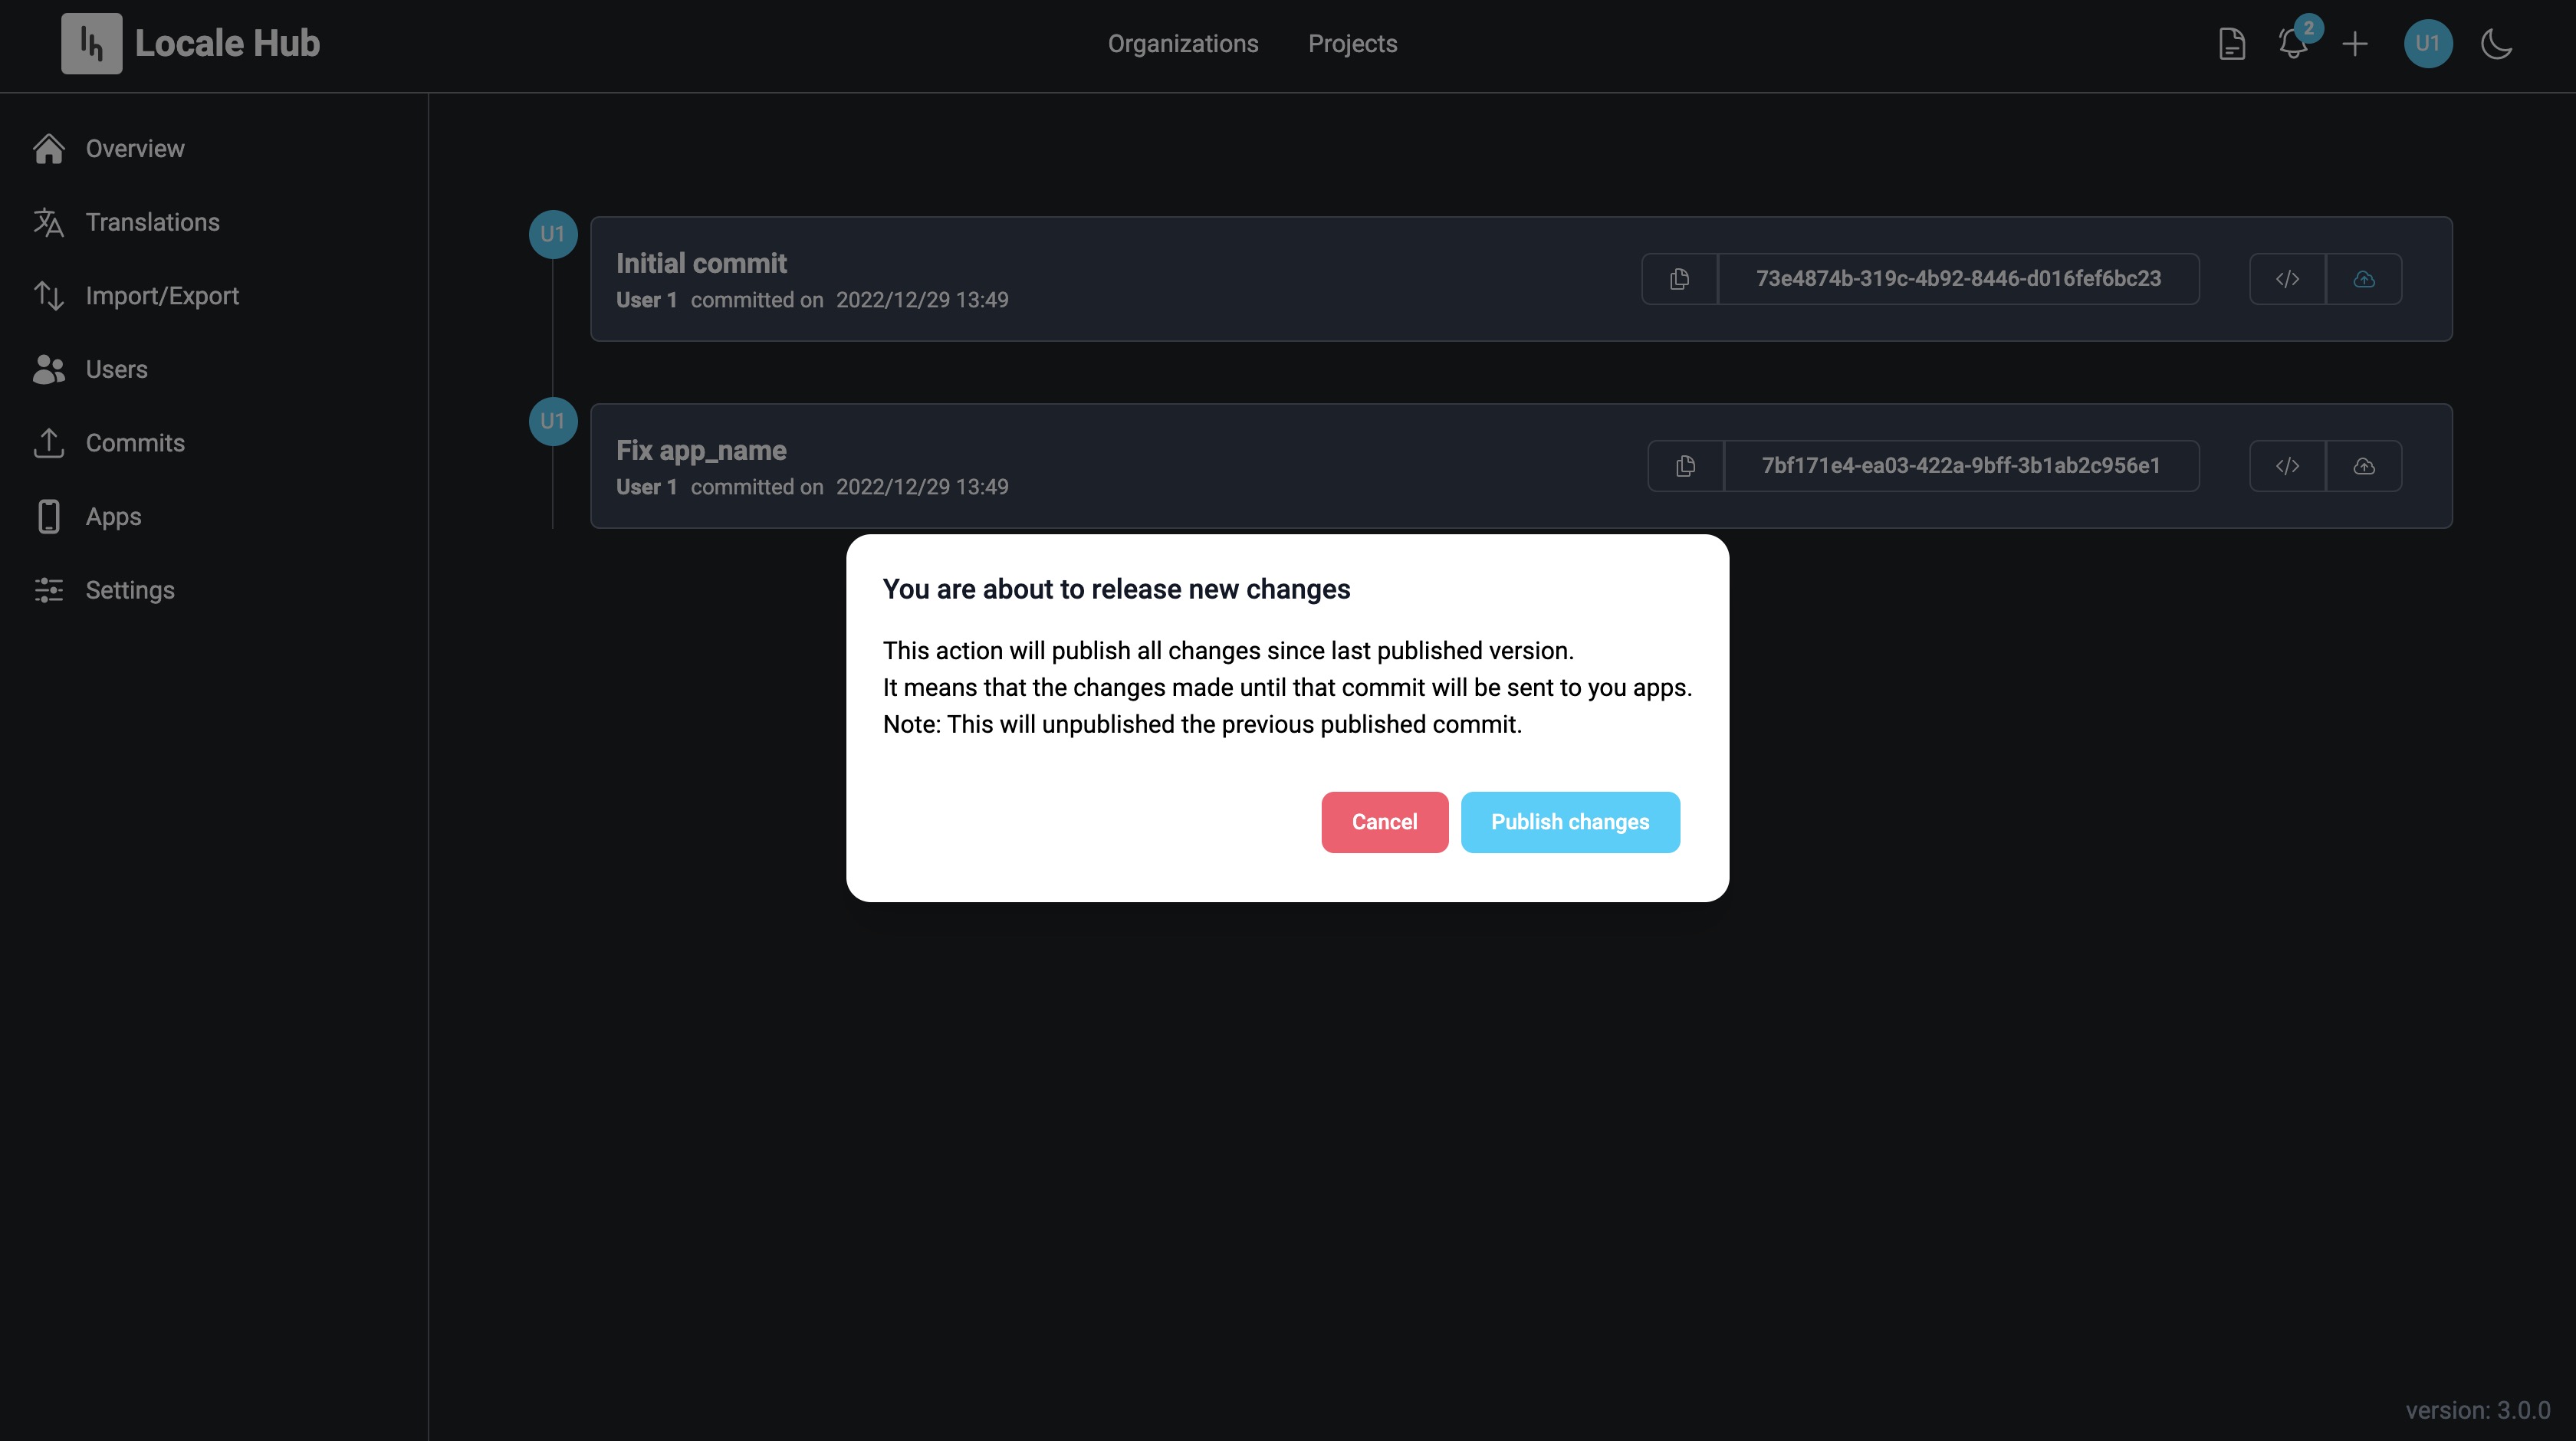Image resolution: width=2576 pixels, height=1441 pixels.
Task: Copy the Fix app_name commit ID icon
Action: coord(1685,466)
